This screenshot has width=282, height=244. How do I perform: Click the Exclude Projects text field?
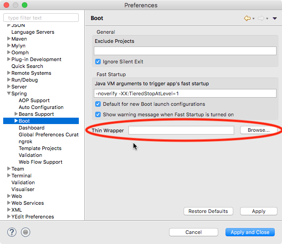[x=185, y=51]
